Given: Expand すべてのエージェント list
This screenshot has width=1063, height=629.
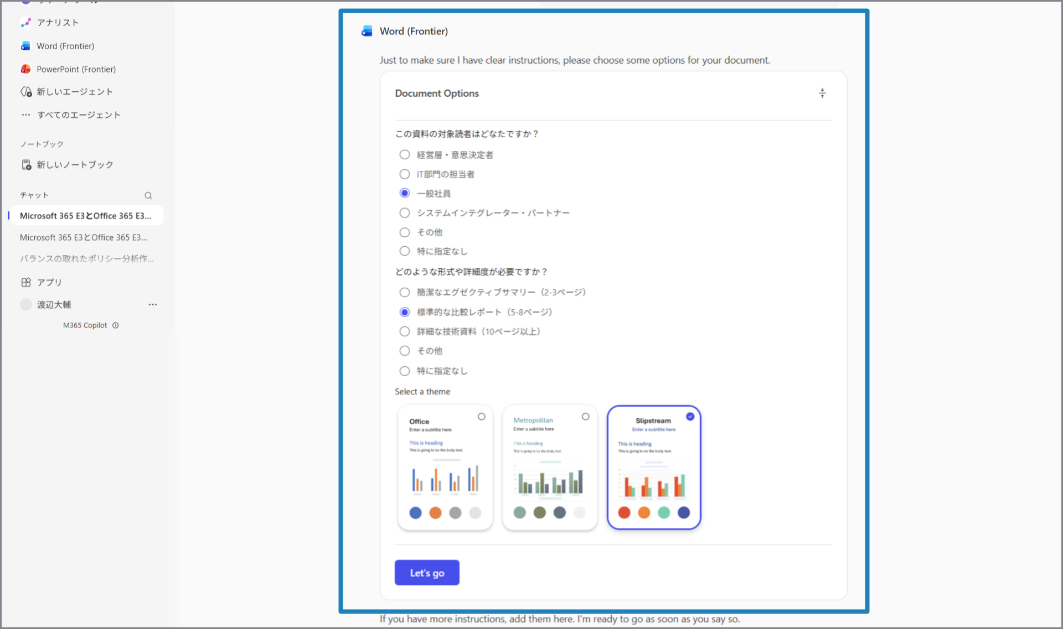Looking at the screenshot, I should 78,115.
